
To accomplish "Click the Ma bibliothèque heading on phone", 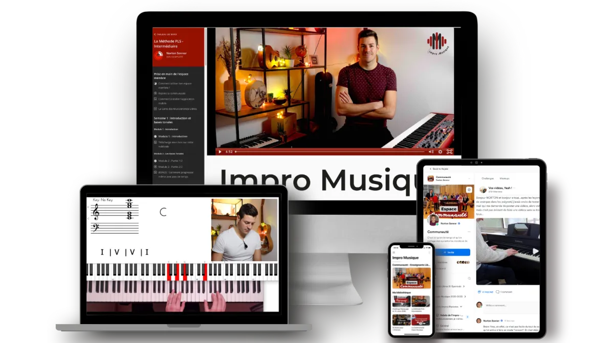I will pyautogui.click(x=401, y=293).
